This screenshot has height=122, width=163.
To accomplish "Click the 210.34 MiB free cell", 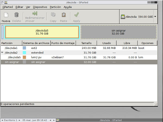I will point(130,48).
